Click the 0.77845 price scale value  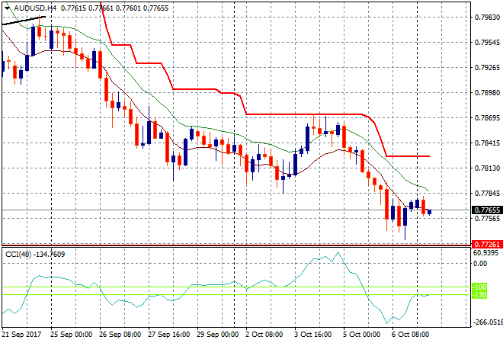[x=487, y=193]
